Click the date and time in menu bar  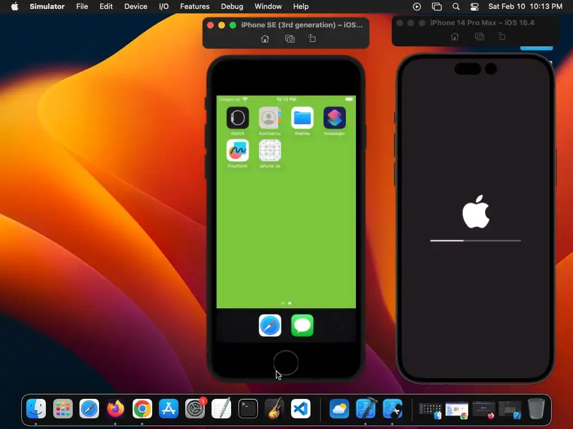click(525, 7)
